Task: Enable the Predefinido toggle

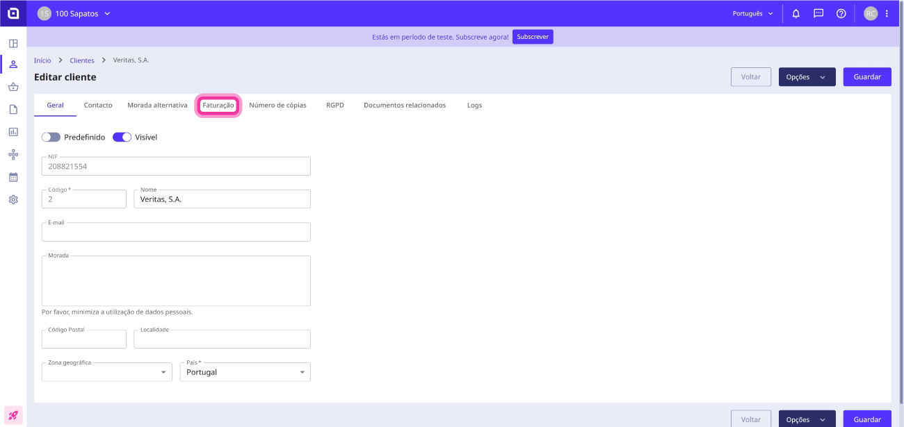Action: (51, 137)
